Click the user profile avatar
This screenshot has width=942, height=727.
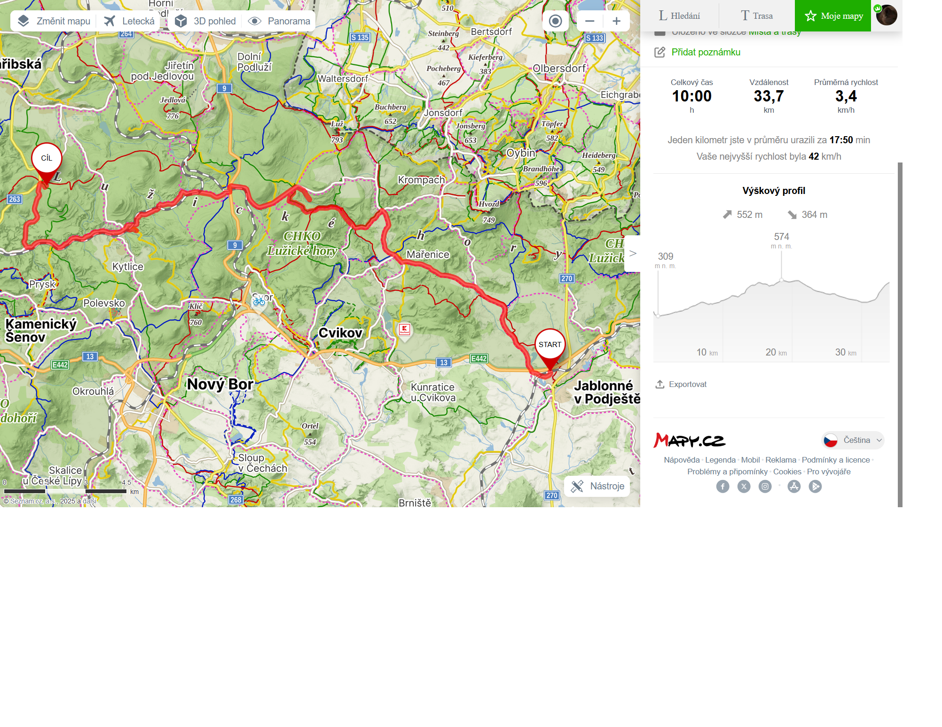tap(887, 15)
